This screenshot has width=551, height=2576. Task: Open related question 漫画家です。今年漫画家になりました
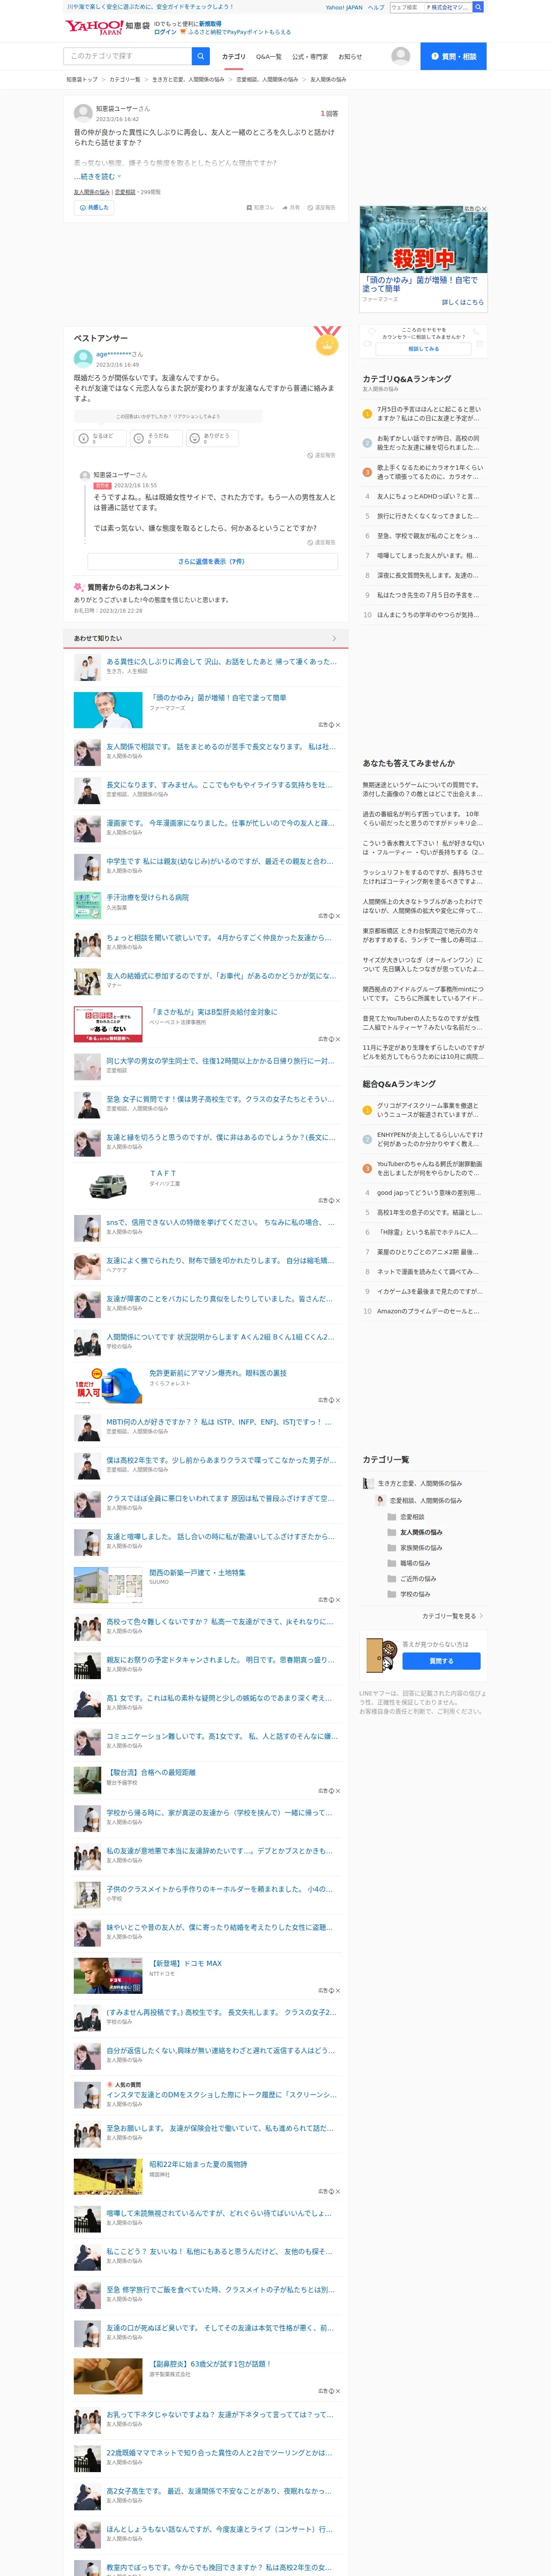(x=220, y=823)
